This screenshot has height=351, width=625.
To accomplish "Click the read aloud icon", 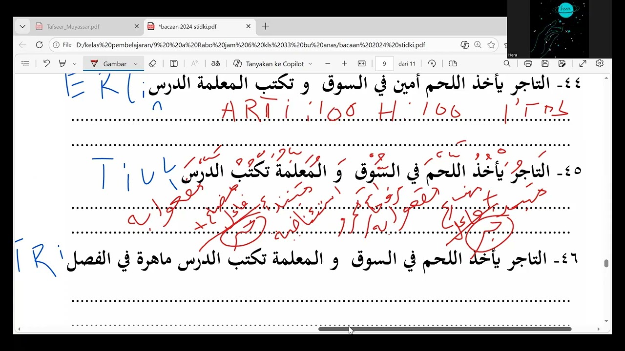I will tap(195, 63).
